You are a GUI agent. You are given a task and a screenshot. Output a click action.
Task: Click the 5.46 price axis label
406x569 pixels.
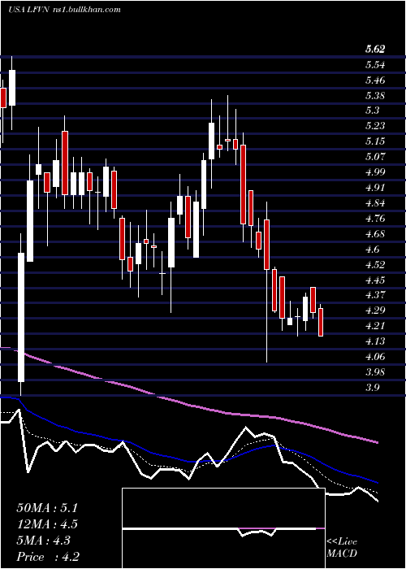tap(375, 80)
